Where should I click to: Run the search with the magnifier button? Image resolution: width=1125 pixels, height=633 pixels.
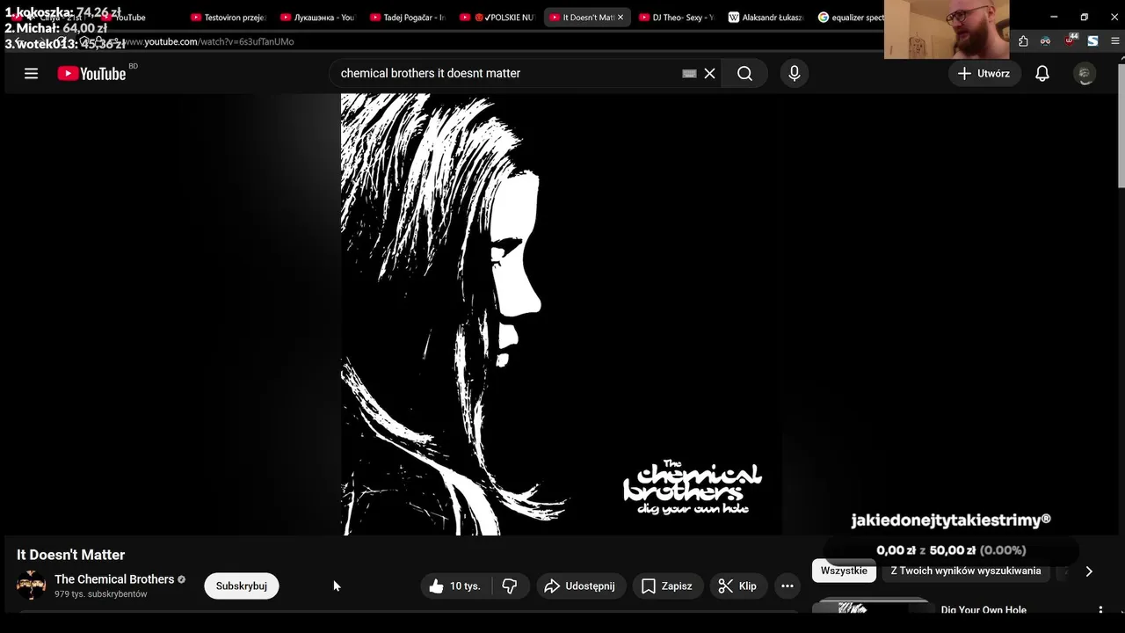pos(744,74)
